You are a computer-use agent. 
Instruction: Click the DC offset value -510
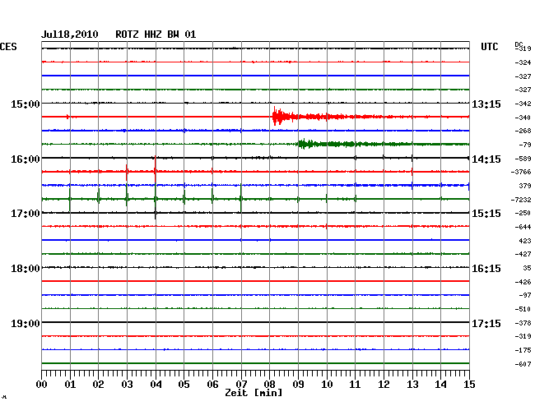(x=523, y=309)
